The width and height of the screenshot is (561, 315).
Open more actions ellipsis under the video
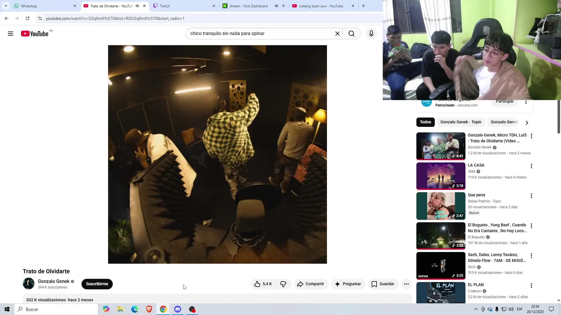[x=406, y=284]
